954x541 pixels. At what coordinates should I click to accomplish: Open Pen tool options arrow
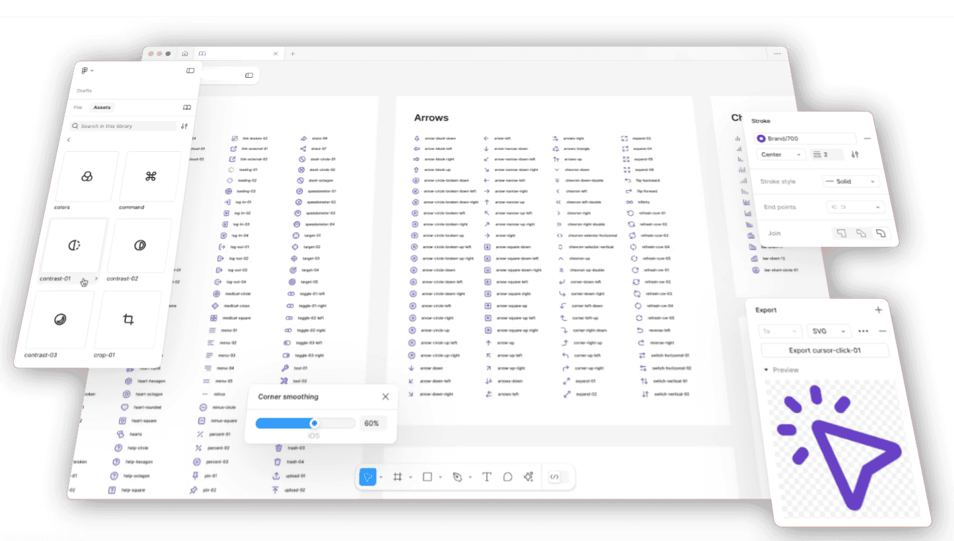coord(470,478)
